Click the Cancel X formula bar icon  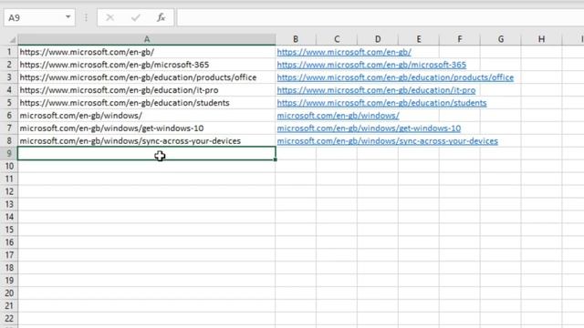pyautogui.click(x=109, y=17)
